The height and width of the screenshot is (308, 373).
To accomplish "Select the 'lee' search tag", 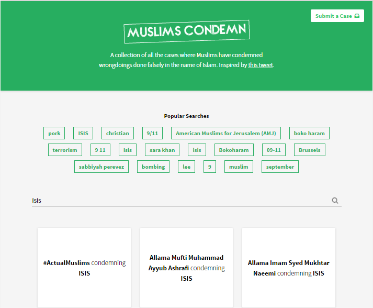I will [186, 167].
